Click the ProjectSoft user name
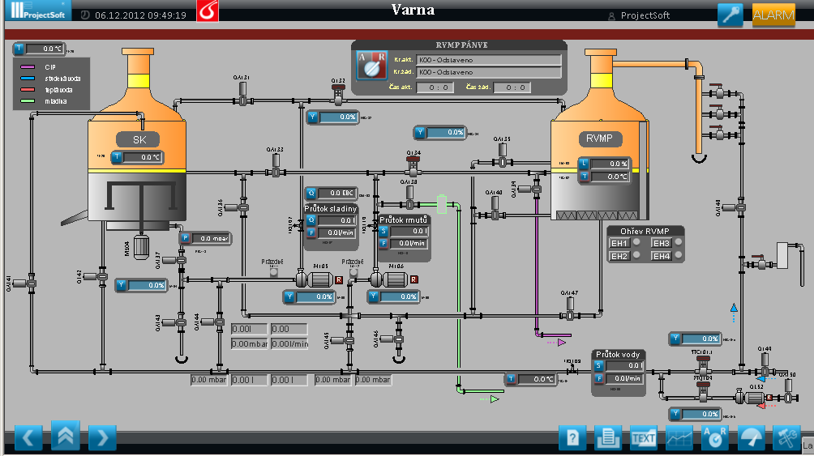Screen dimensions: 814x456 click(x=645, y=15)
